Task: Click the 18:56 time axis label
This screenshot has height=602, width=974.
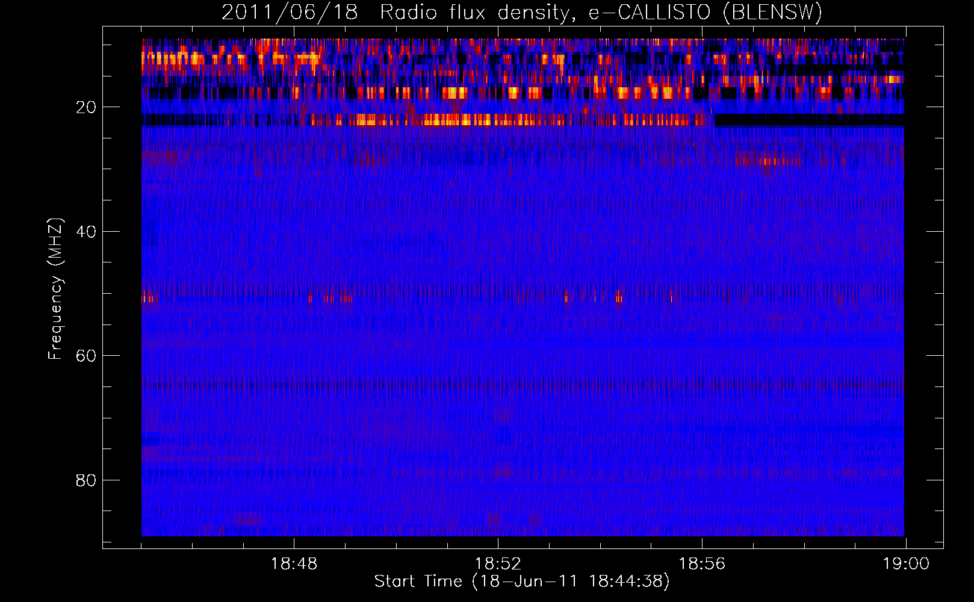Action: 702,564
